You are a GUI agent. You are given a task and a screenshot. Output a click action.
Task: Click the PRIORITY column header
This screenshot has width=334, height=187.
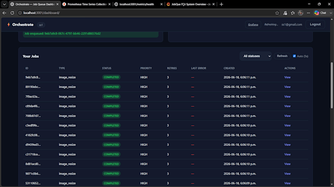pyautogui.click(x=146, y=68)
